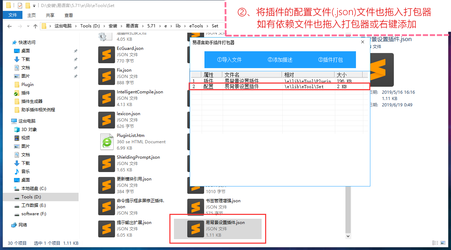Click the Properties icon in quick access toolbar
This screenshot has height=250, width=451.
[20, 6]
